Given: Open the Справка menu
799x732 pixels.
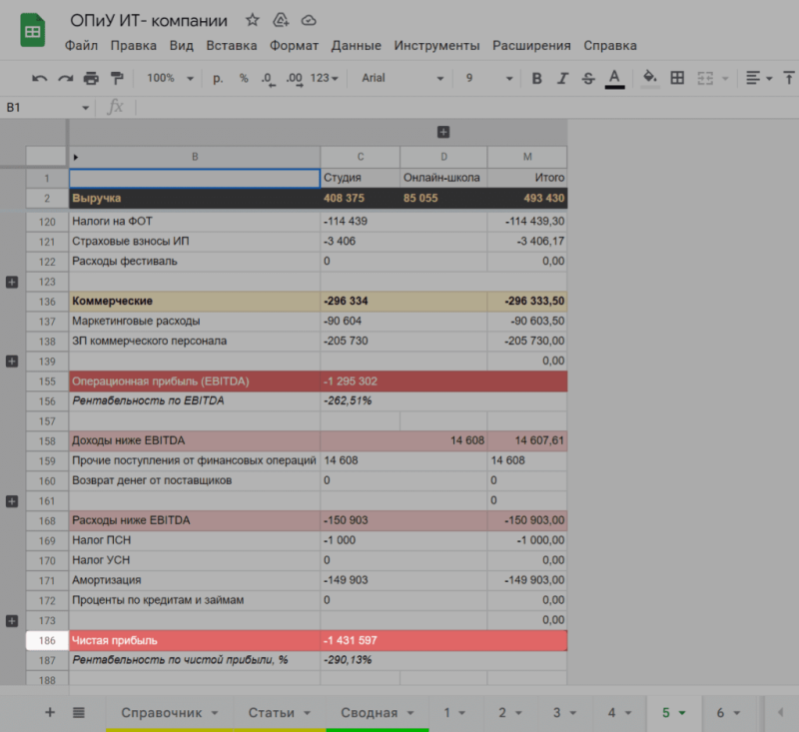Looking at the screenshot, I should pyautogui.click(x=610, y=45).
